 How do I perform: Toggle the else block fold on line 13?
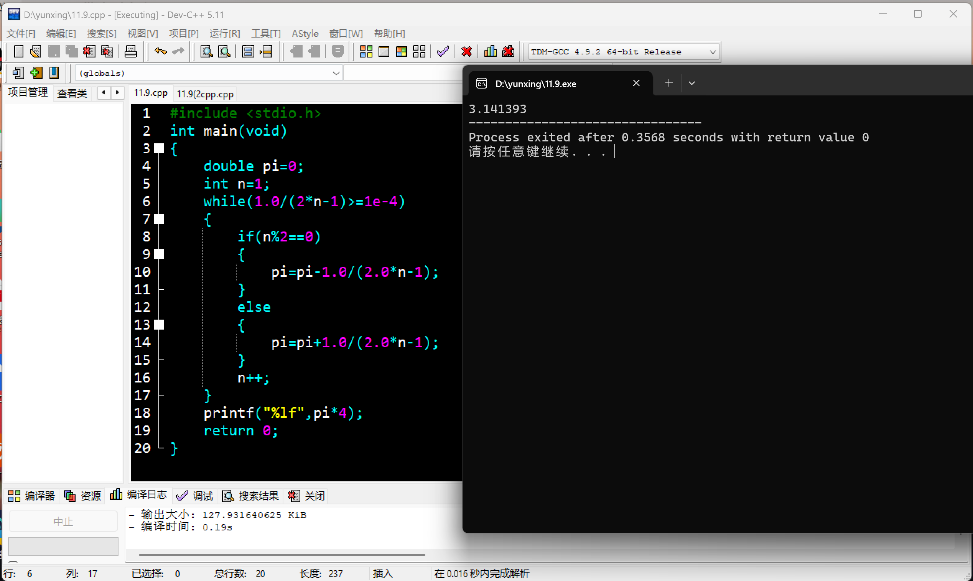159,325
